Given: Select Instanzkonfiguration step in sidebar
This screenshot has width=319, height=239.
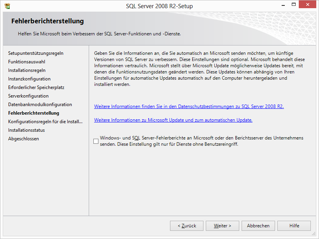Looking at the screenshot, I should [29, 79].
